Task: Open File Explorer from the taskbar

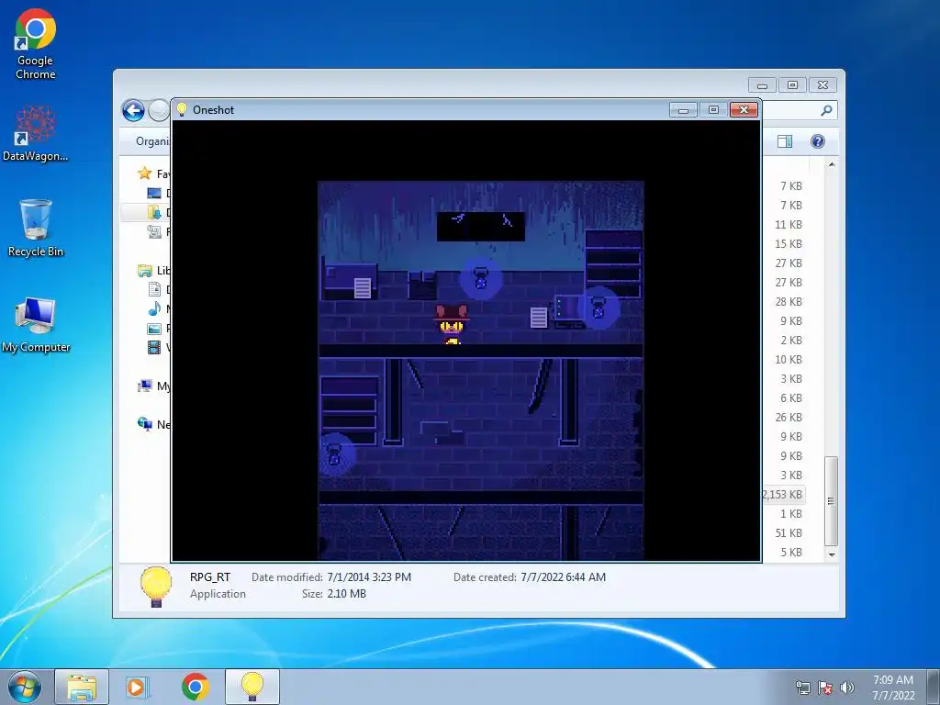Action: point(82,687)
